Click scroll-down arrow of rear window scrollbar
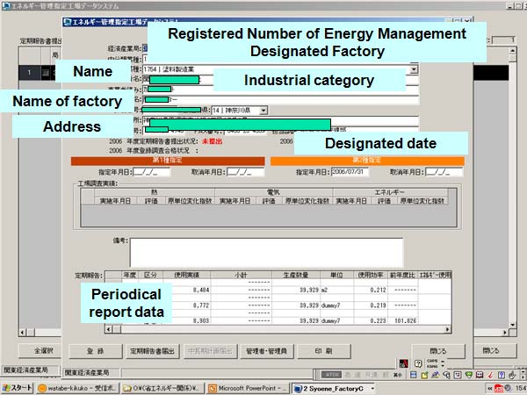 point(513,325)
